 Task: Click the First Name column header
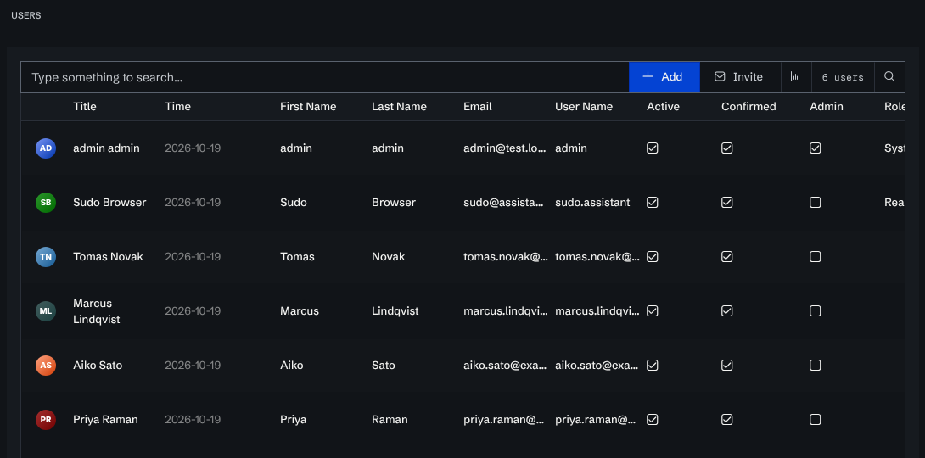pyautogui.click(x=308, y=107)
